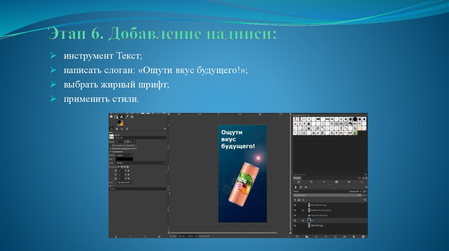Click the peach drink can in the canvas image
449x251 pixels.
[x=243, y=185]
